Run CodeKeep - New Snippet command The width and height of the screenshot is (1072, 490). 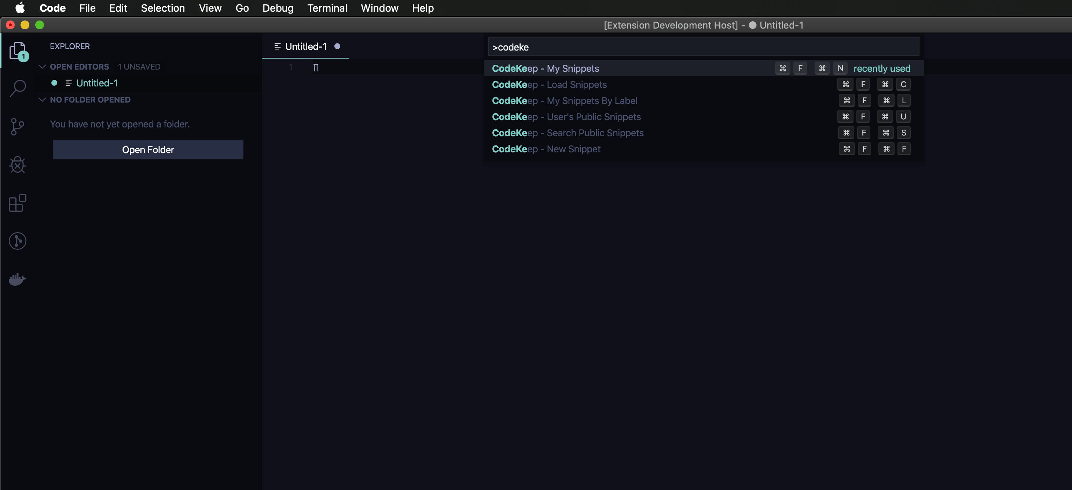tap(703, 149)
